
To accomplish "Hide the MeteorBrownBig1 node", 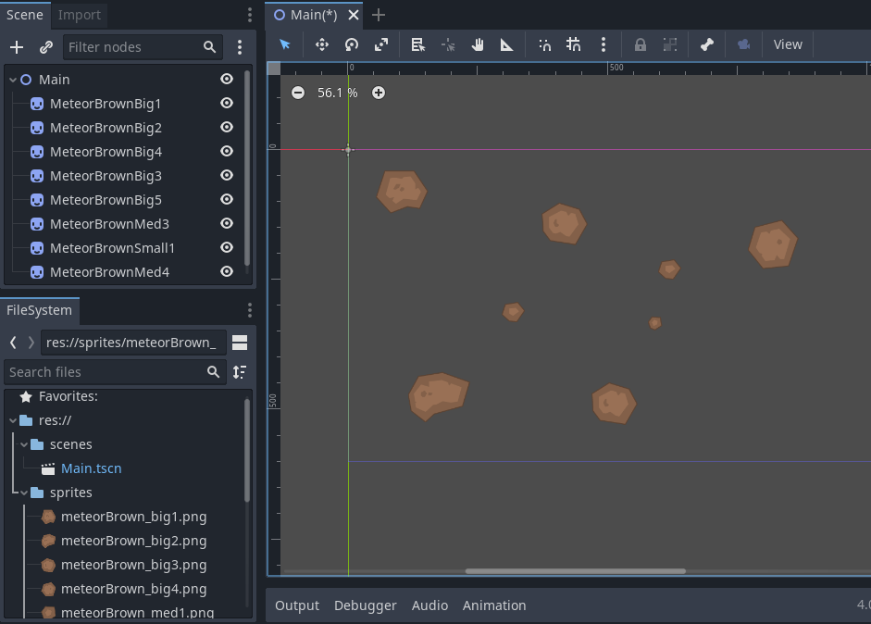I will click(x=227, y=103).
